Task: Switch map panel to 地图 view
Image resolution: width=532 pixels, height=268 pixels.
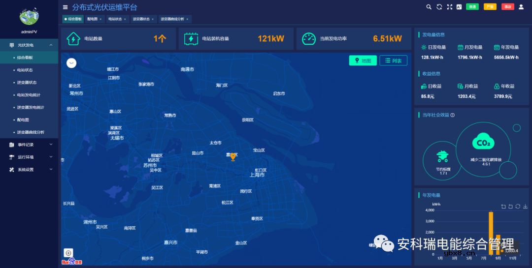Action: 363,60
